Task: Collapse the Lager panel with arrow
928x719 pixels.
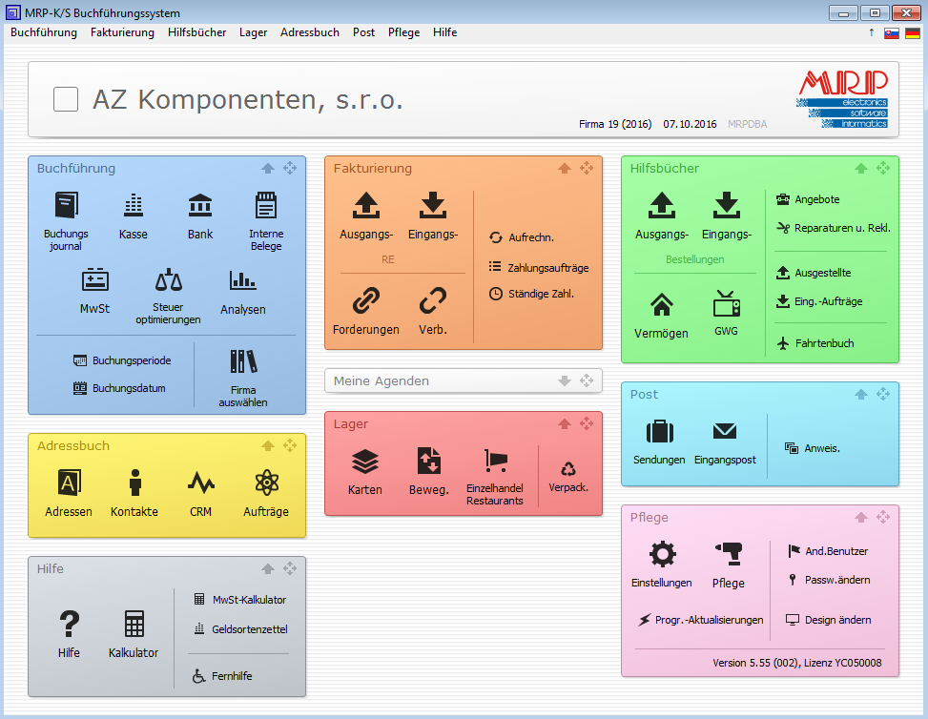Action: (x=565, y=424)
